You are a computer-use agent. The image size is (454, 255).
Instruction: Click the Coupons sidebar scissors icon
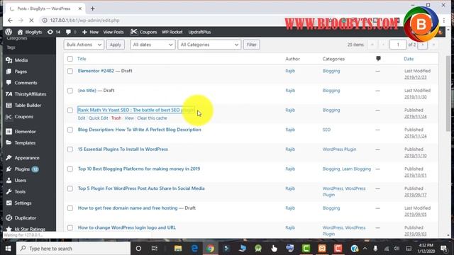[9, 117]
